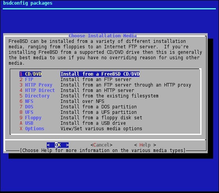Click 'Install from an FTP server' description
The height and width of the screenshot is (193, 219).
click(x=96, y=80)
